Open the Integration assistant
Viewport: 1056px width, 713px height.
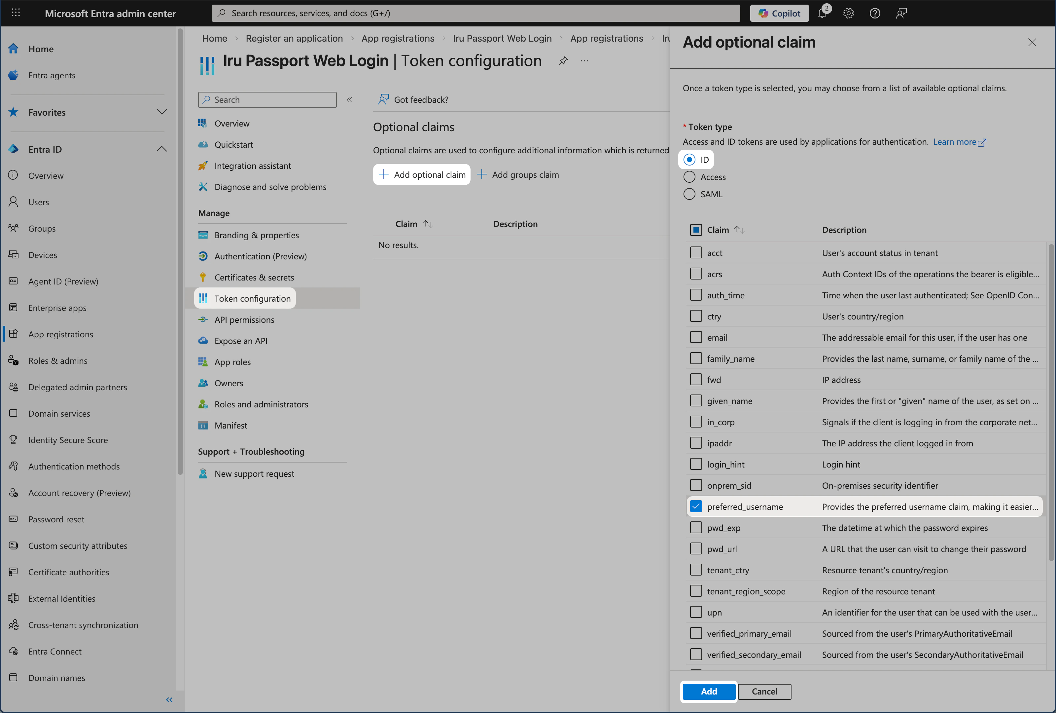tap(253, 166)
